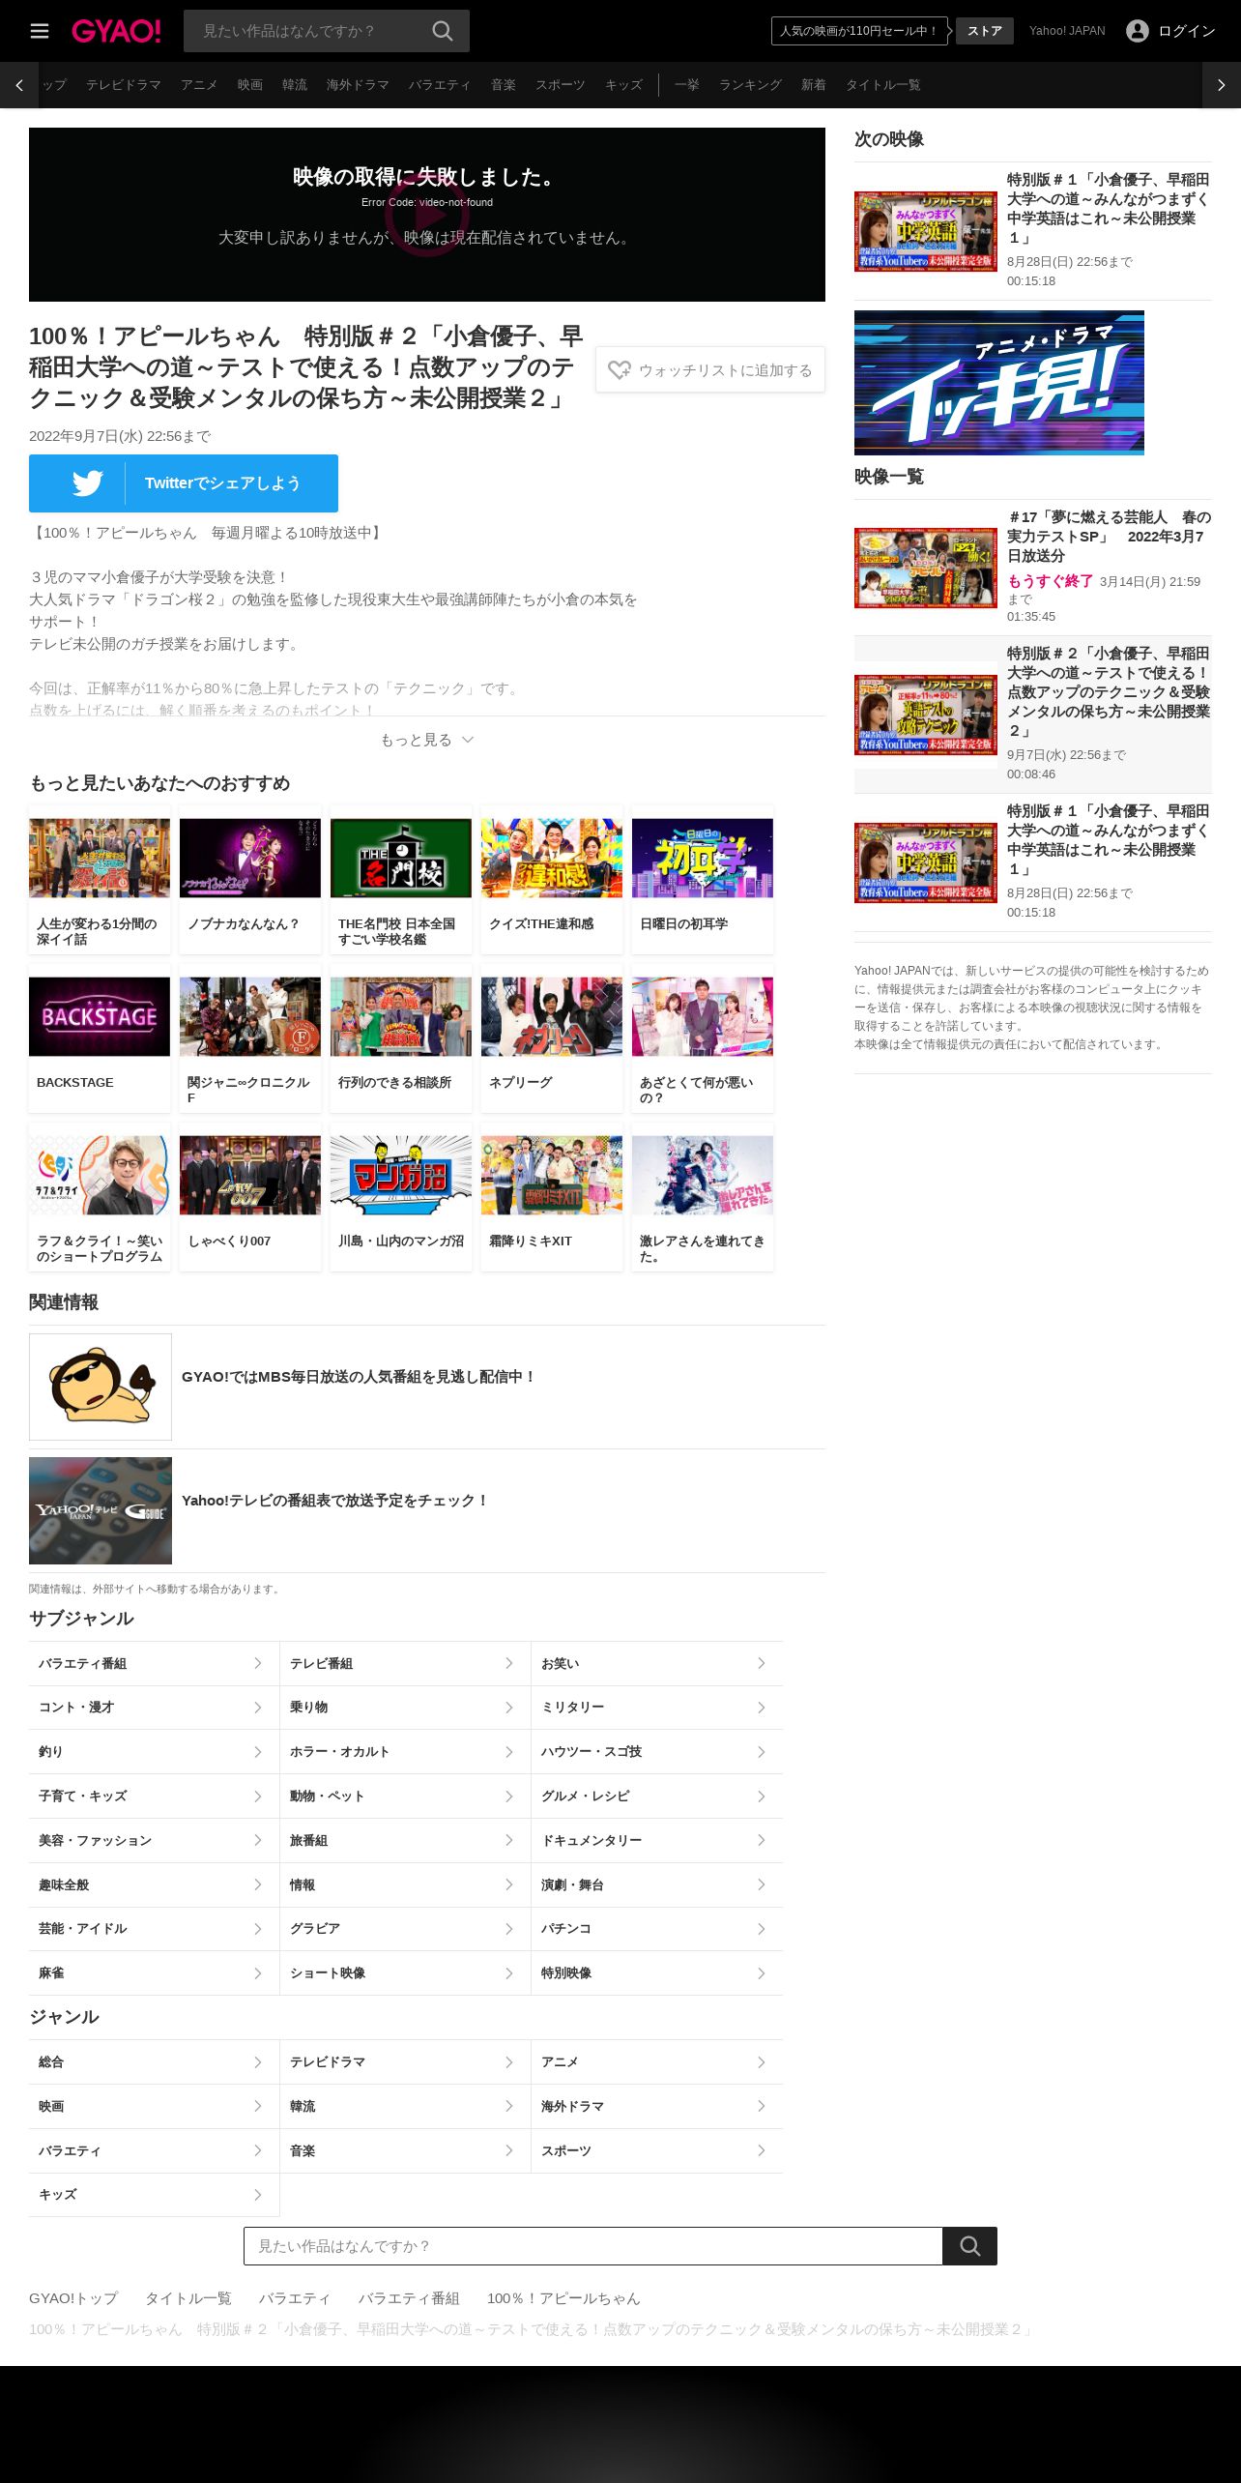Open あざとくて何が悪いの？ thumbnail
Image resolution: width=1241 pixels, height=2483 pixels.
703,1017
